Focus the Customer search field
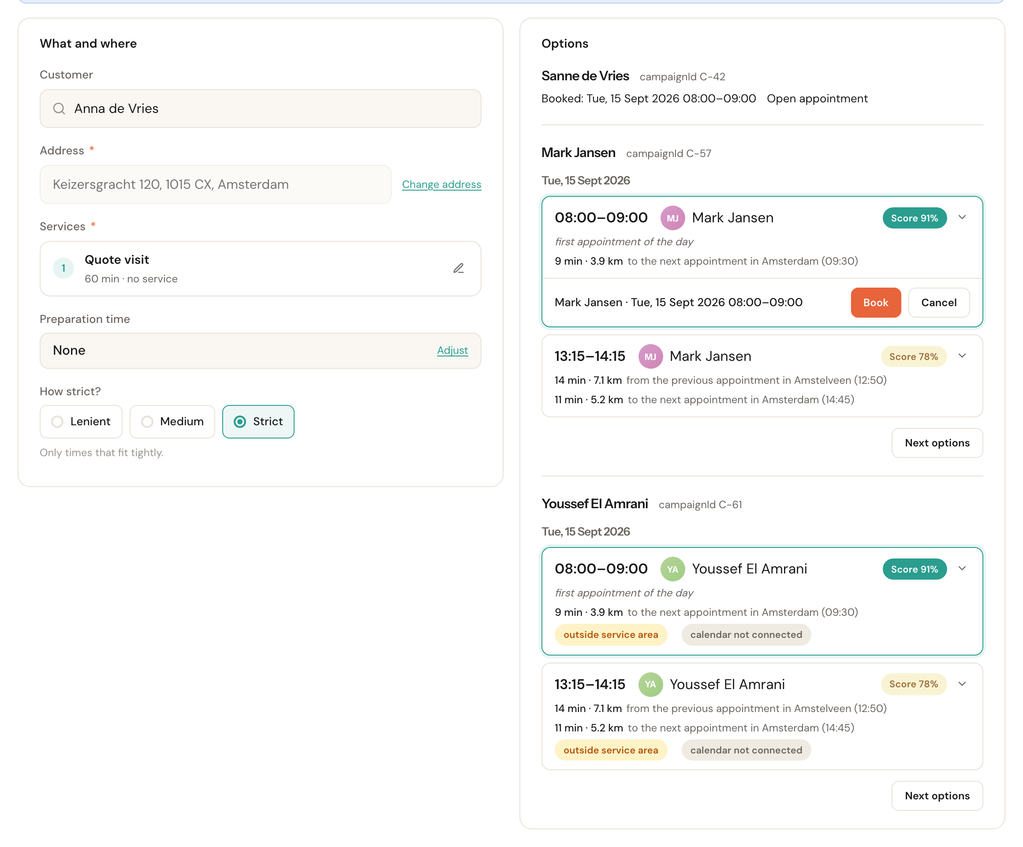The height and width of the screenshot is (847, 1023). (260, 109)
